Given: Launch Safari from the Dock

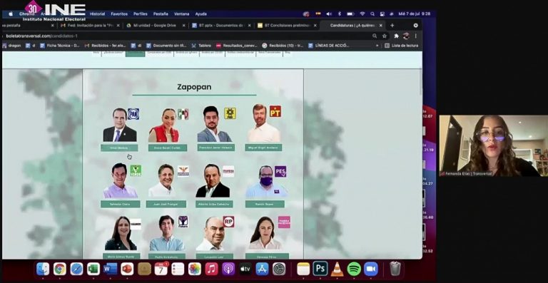Looking at the screenshot, I should (x=76, y=269).
